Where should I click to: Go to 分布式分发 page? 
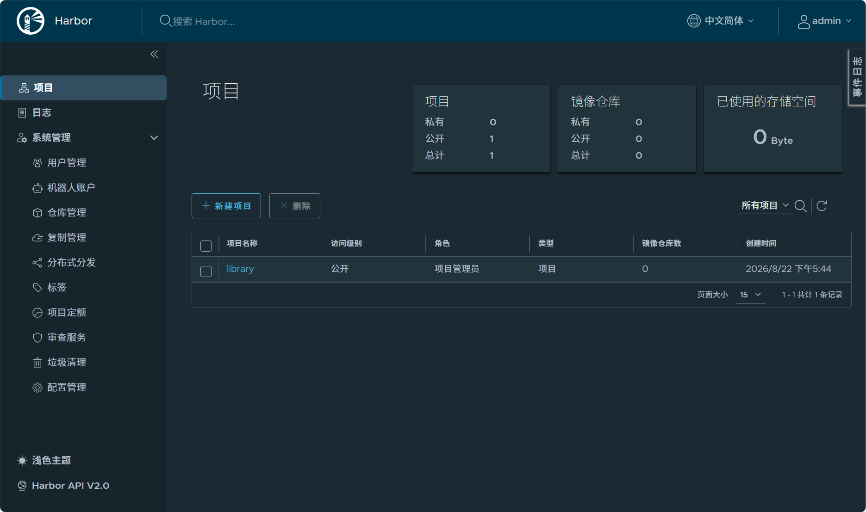pos(71,263)
